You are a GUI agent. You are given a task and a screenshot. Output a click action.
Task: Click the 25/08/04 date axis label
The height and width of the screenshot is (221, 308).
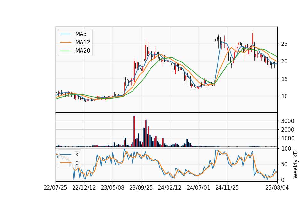tap(277, 188)
